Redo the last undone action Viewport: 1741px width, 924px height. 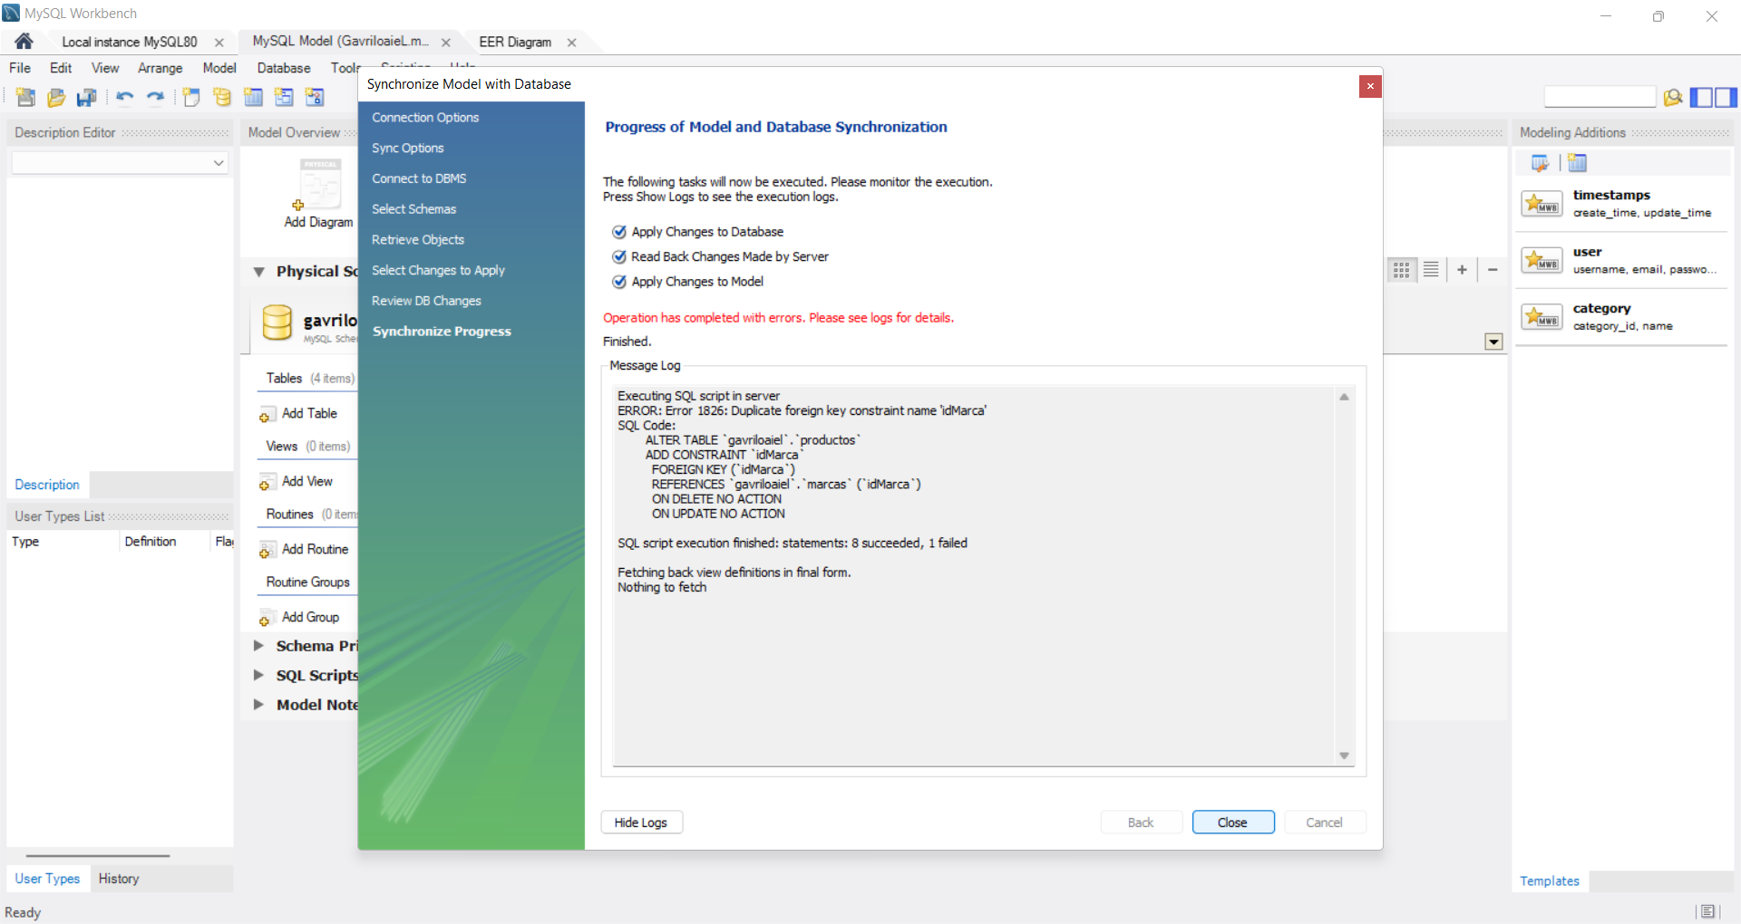pos(156,97)
